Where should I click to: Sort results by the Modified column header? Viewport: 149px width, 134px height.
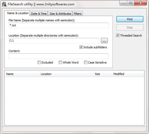128,74
